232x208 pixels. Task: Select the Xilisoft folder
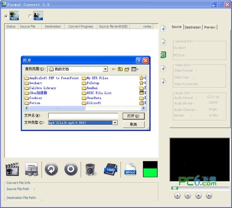coord(91,103)
